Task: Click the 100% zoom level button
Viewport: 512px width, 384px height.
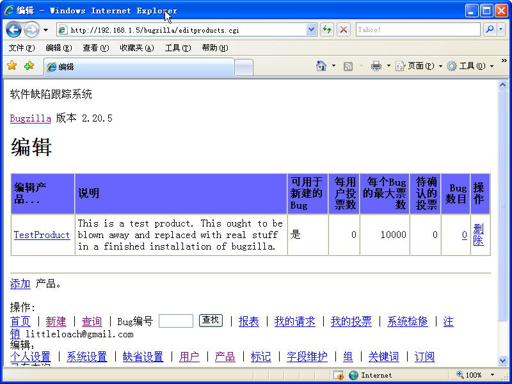Action: (470, 375)
